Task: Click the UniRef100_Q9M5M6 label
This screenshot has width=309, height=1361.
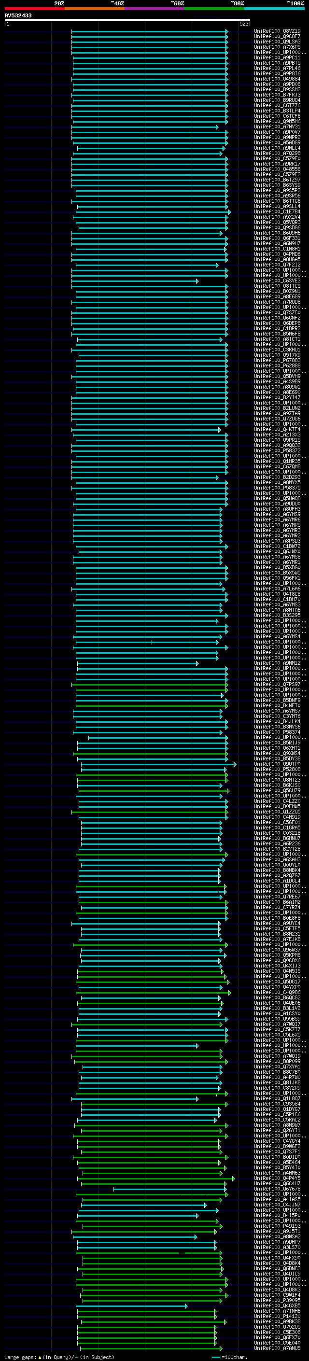Action: click(277, 122)
